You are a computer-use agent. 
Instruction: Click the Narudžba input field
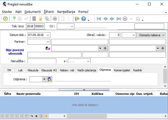pyautogui.click(x=42, y=61)
